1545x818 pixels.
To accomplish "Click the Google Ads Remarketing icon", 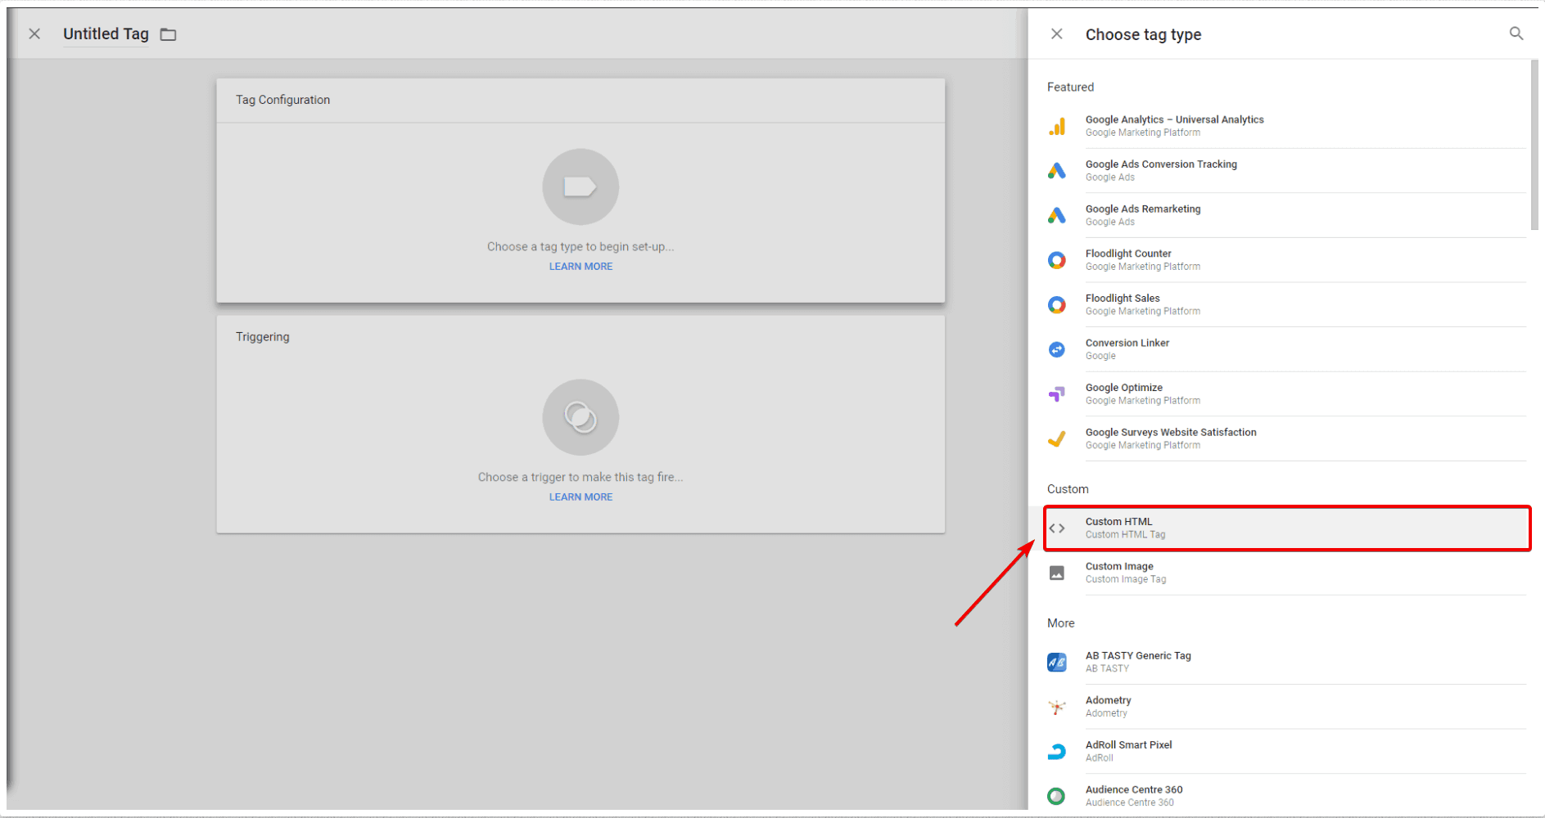I will 1057,215.
